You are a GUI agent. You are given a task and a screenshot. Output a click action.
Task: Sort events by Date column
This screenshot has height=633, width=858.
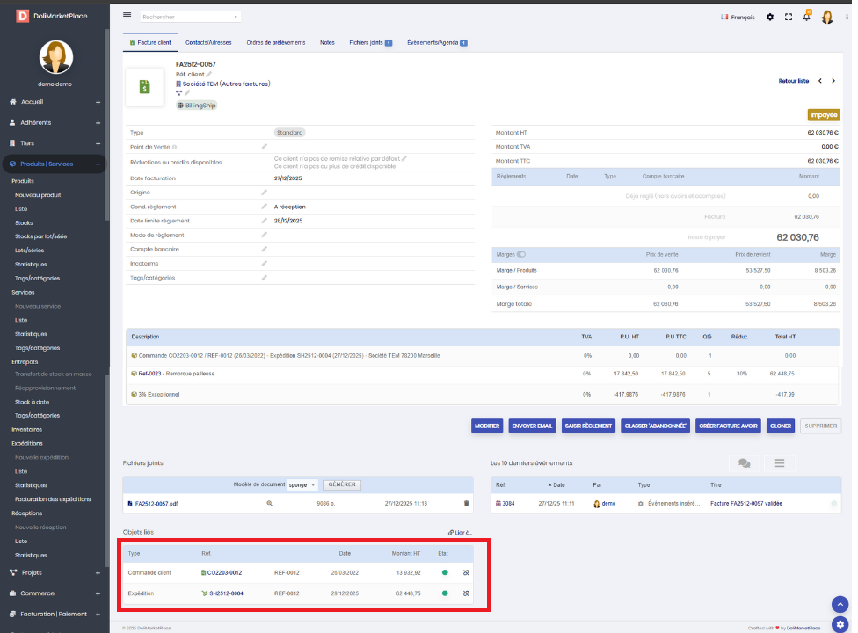[559, 484]
